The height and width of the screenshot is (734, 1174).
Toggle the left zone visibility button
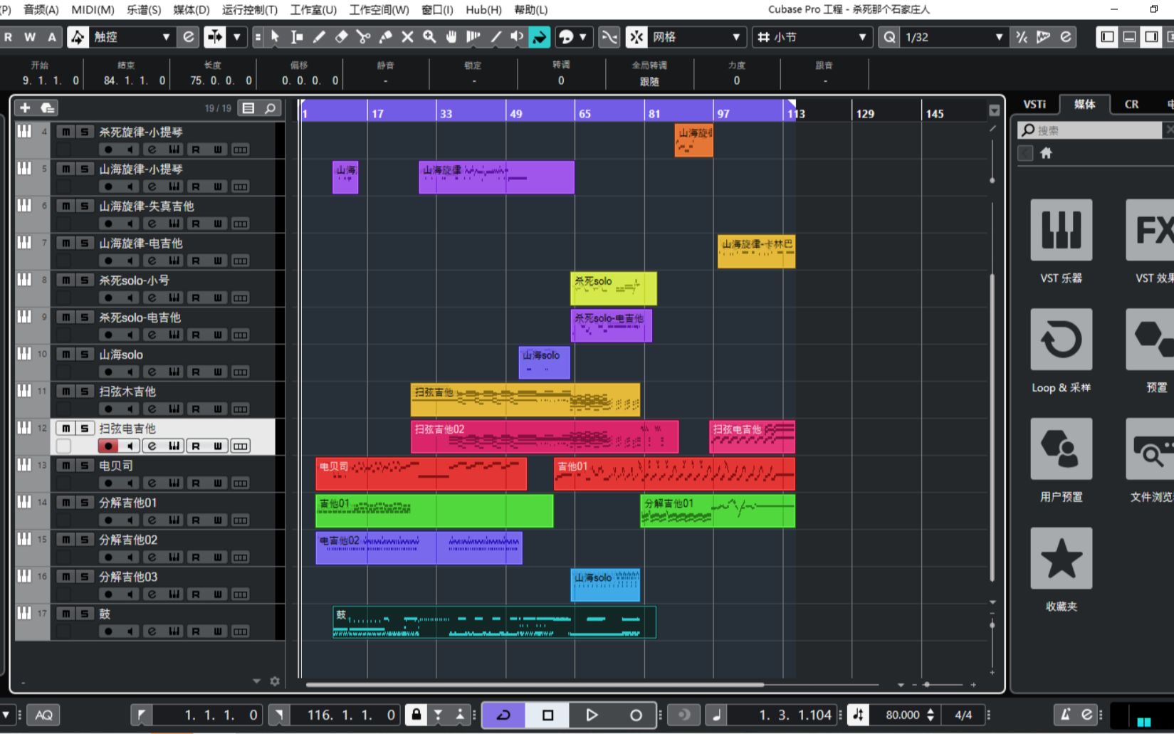tap(1107, 37)
